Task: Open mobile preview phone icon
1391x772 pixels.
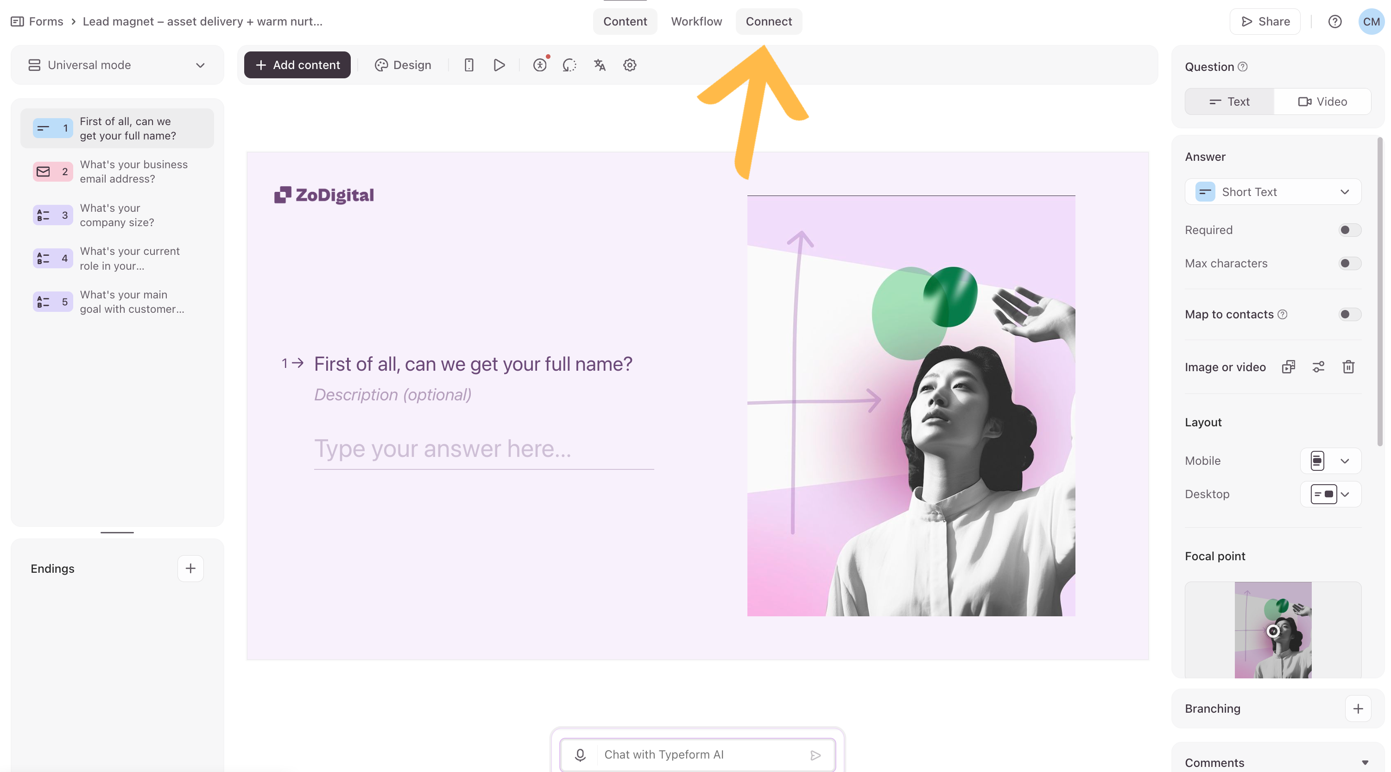Action: tap(469, 65)
